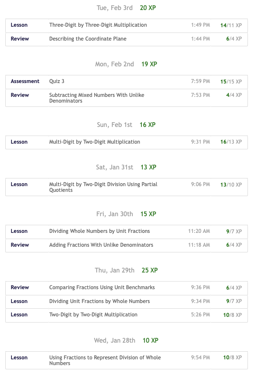
Task: Select Adding Fractions With Unlike Denominators review
Action: click(127, 245)
